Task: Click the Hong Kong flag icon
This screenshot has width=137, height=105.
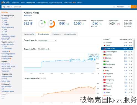Action: 104,80
